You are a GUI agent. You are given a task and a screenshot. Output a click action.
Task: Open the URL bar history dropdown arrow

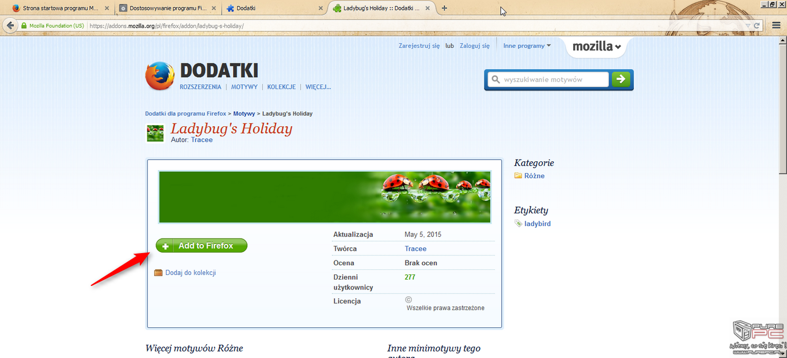click(748, 26)
